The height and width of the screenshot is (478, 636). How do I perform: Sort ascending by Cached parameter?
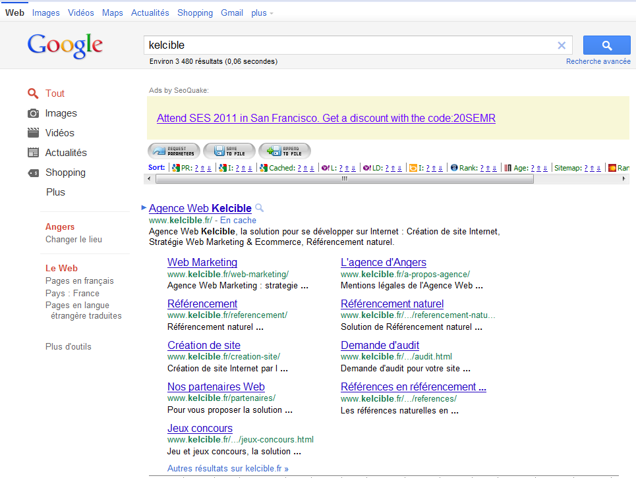pyautogui.click(x=305, y=168)
